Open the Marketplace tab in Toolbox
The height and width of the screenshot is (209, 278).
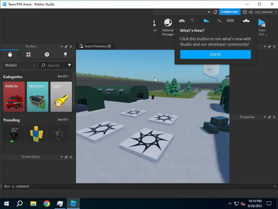(x=10, y=54)
